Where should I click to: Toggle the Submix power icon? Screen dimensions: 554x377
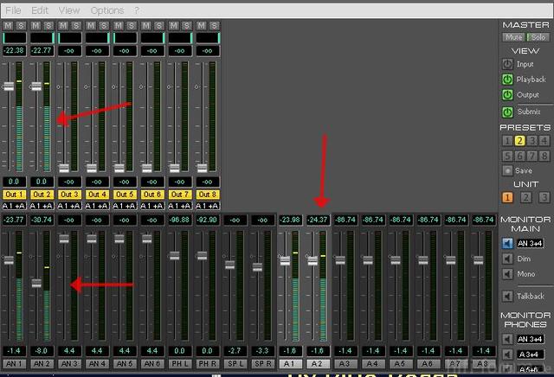[507, 112]
